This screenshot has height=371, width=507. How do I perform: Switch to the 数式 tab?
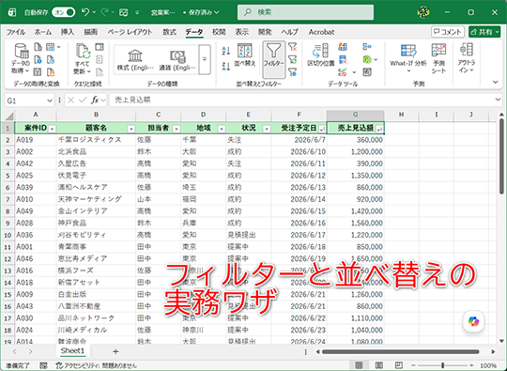[169, 32]
